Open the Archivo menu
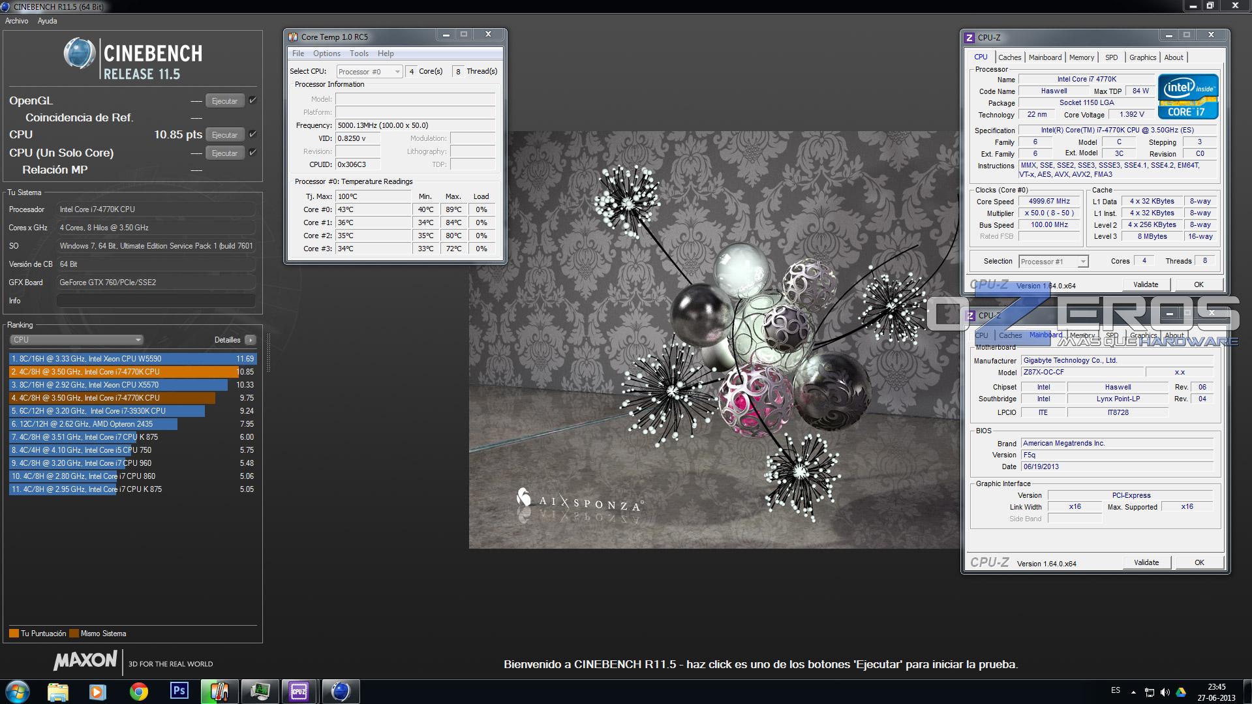Viewport: 1252px width, 704px height. pos(17,21)
